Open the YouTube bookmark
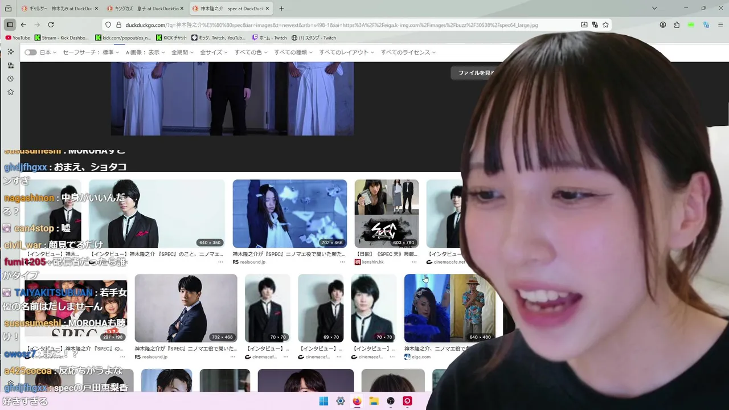Screen dimensions: 729x410 coord(18,38)
